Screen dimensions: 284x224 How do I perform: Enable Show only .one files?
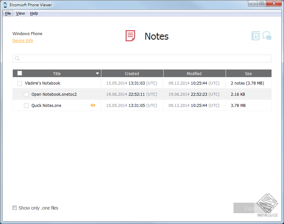[x=14, y=208]
